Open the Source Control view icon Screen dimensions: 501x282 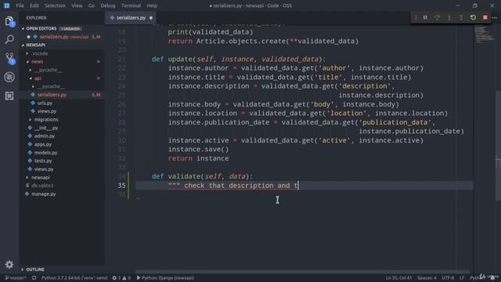10,58
